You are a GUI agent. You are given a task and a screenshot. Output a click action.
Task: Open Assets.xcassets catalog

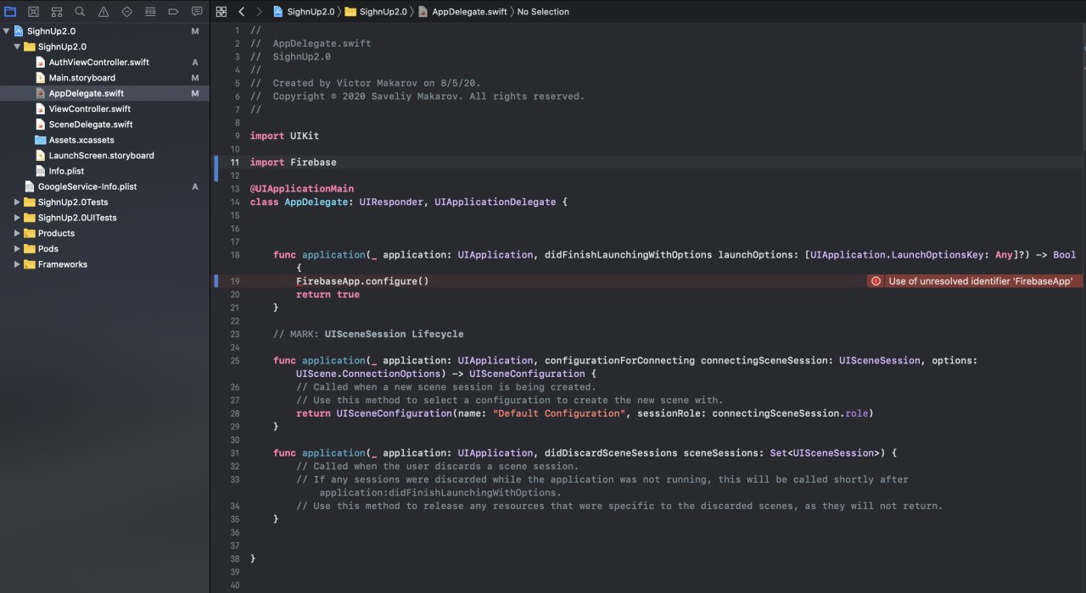(104, 140)
